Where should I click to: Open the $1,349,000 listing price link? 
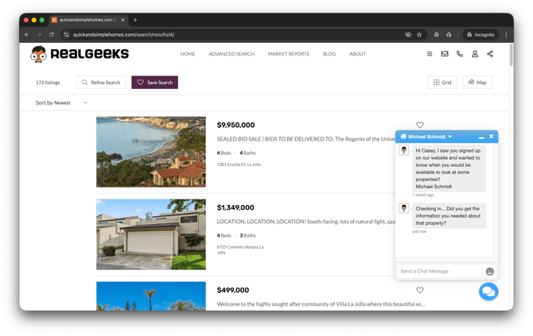click(235, 207)
